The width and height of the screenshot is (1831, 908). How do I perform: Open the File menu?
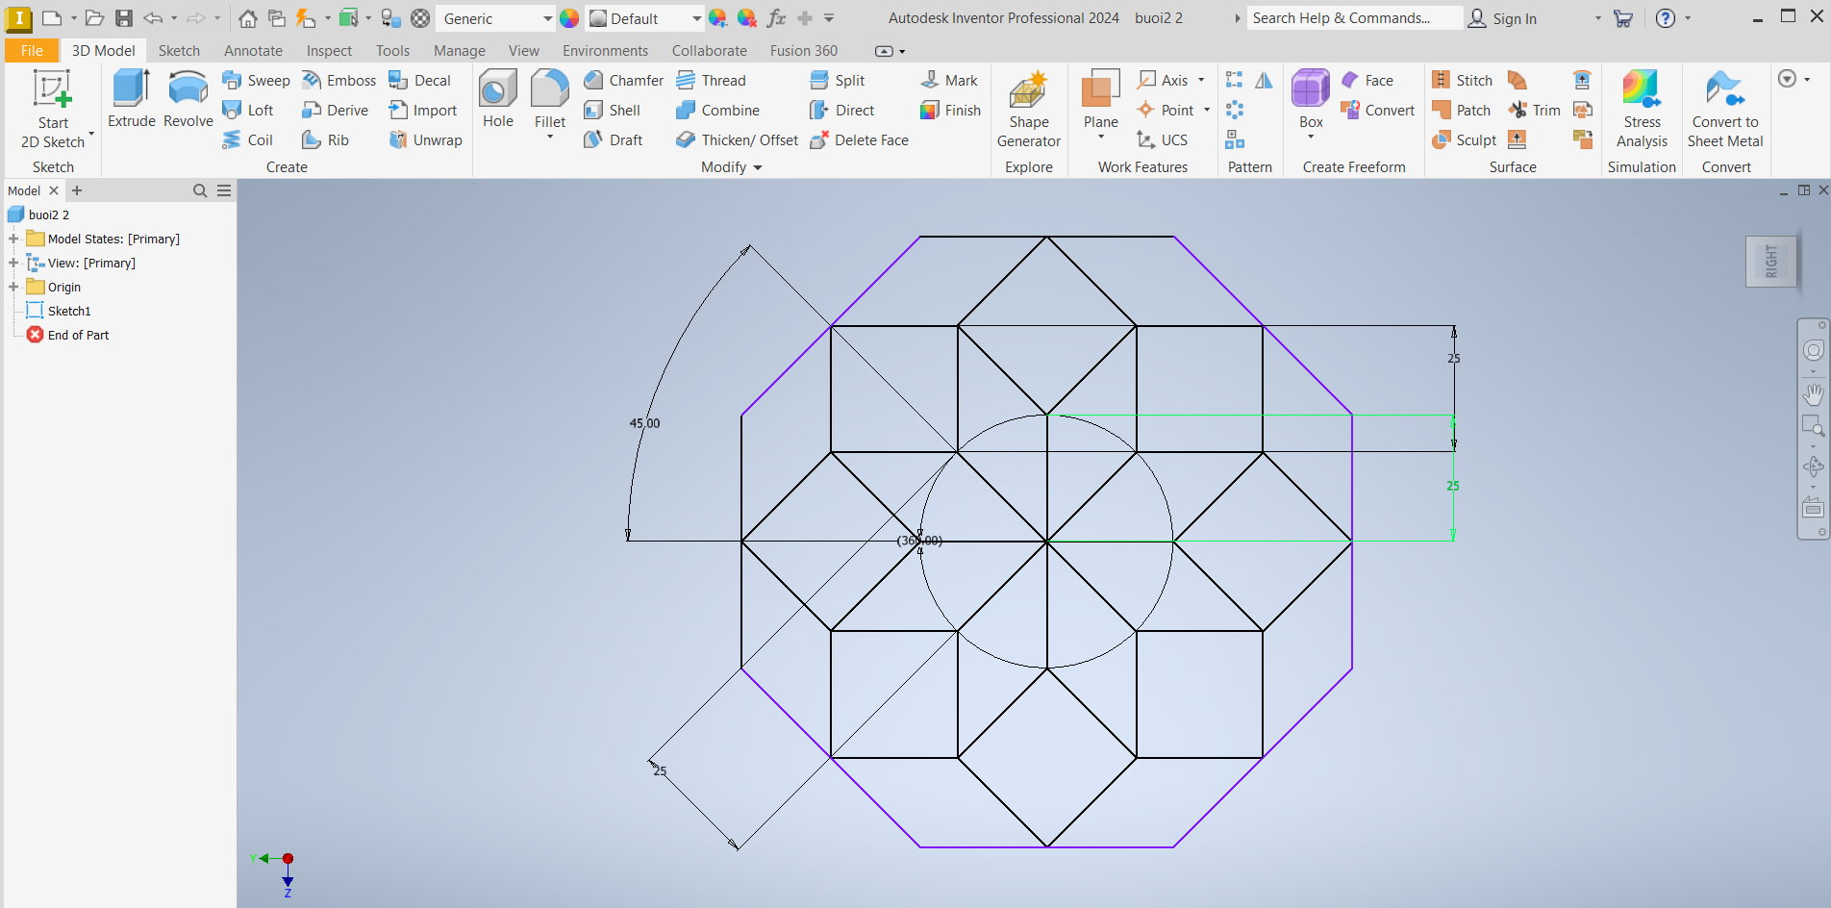[x=32, y=50]
